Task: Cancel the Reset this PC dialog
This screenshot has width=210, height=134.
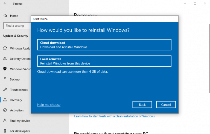Action: (x=166, y=105)
